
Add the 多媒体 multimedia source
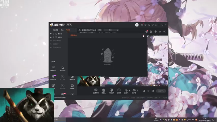pos(119,91)
